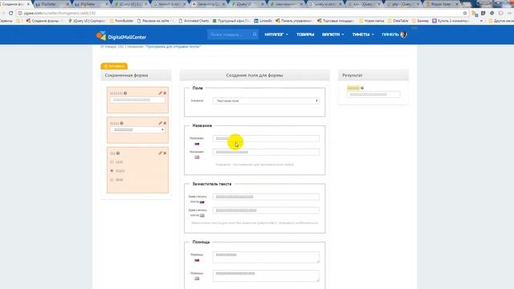
Task: Edit the saved field labeled 111111
Action: click(160, 93)
